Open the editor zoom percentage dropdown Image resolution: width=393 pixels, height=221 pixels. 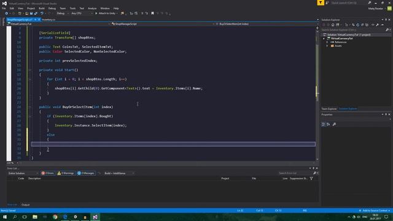point(13,163)
